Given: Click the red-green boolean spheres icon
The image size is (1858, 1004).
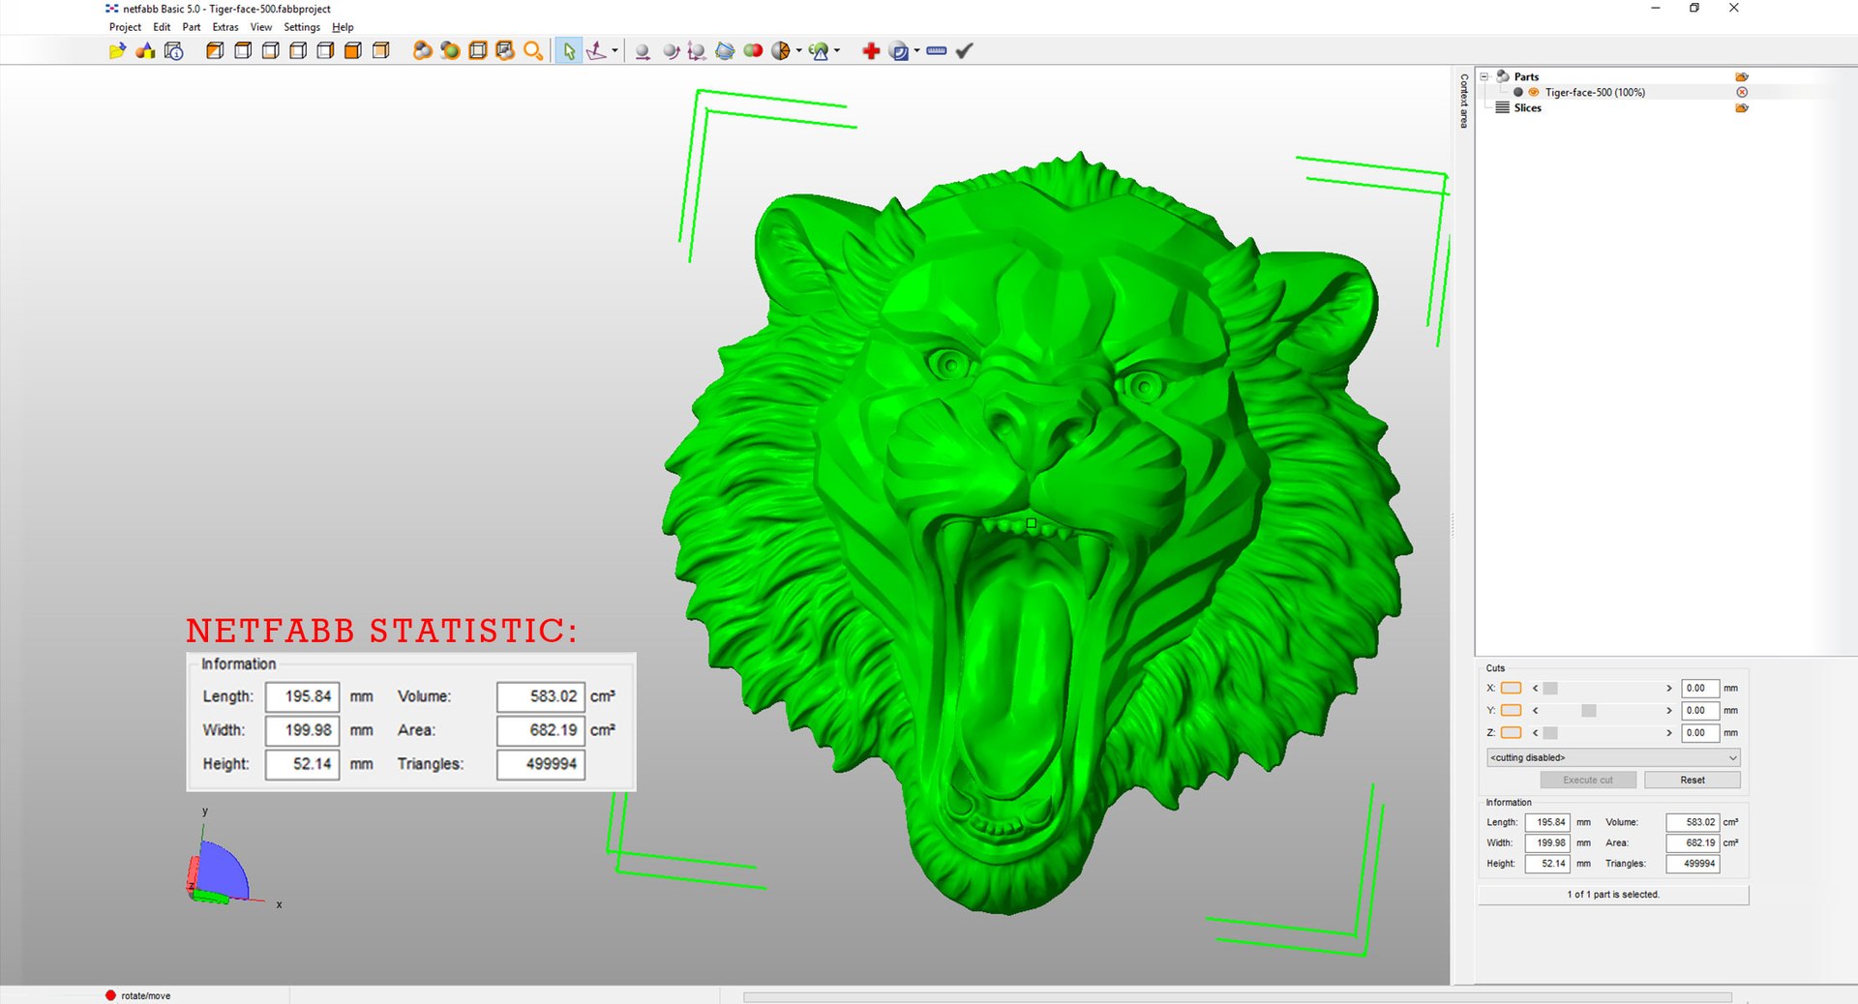Looking at the screenshot, I should 753,51.
